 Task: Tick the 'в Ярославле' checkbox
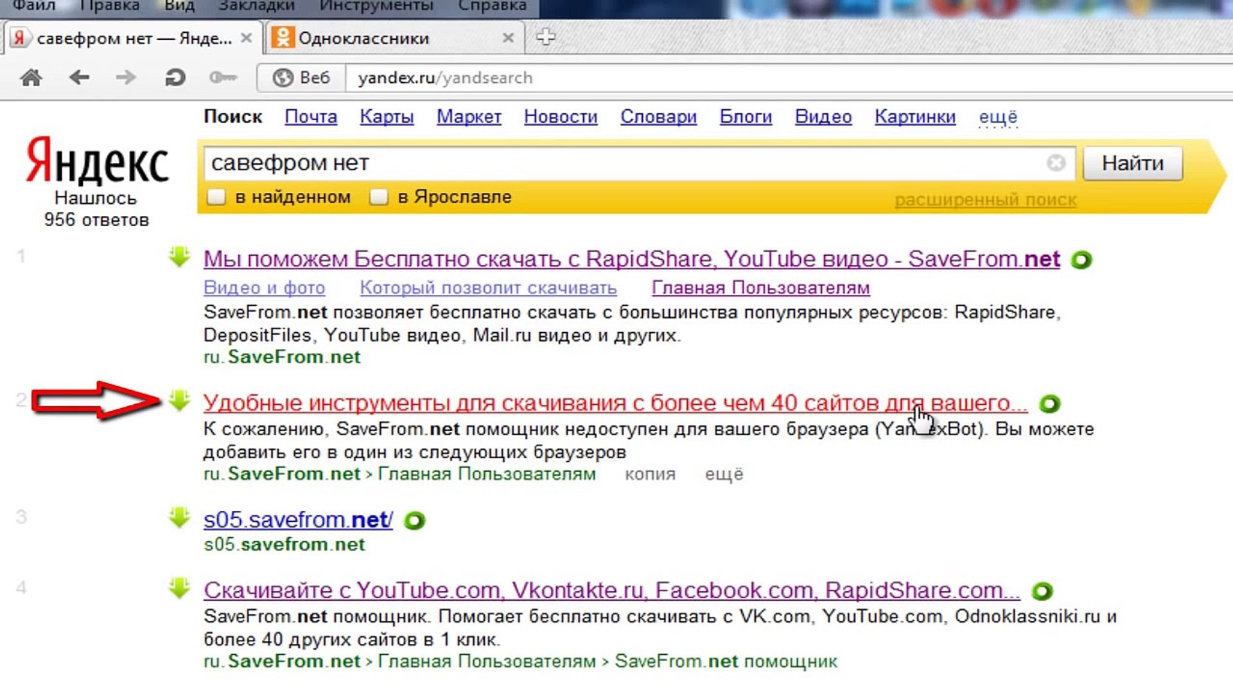[379, 197]
